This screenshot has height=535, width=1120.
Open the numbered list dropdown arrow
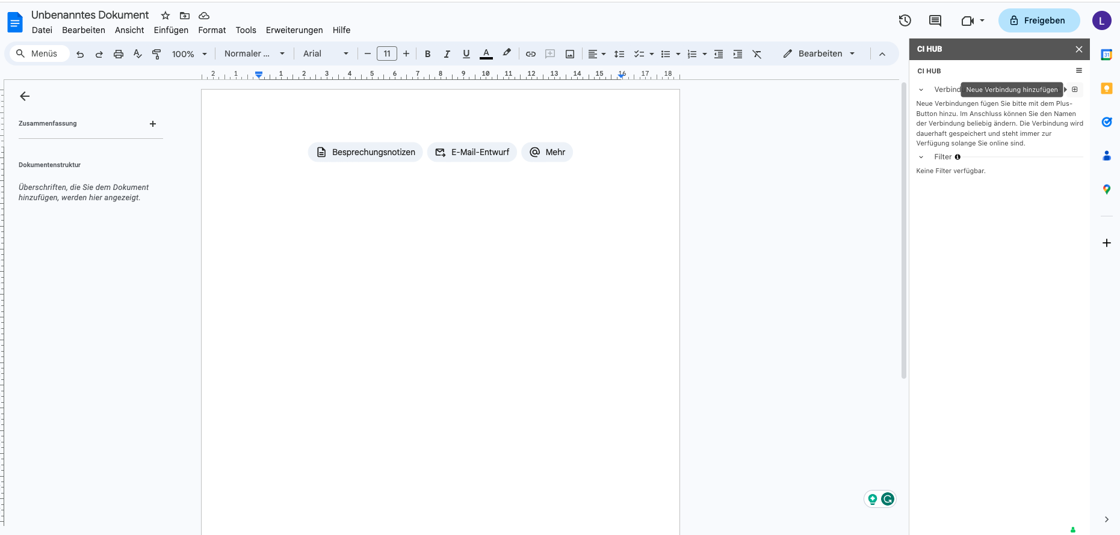click(705, 54)
